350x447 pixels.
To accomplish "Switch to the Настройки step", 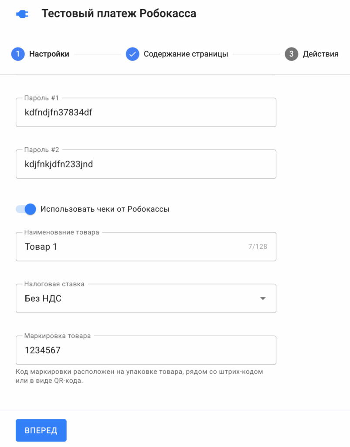I will coord(49,54).
